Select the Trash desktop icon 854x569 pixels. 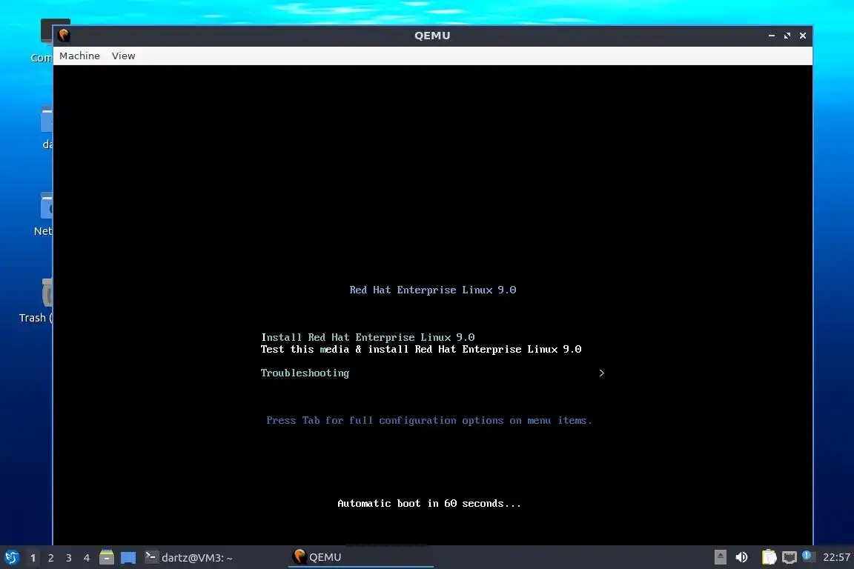coord(36,301)
